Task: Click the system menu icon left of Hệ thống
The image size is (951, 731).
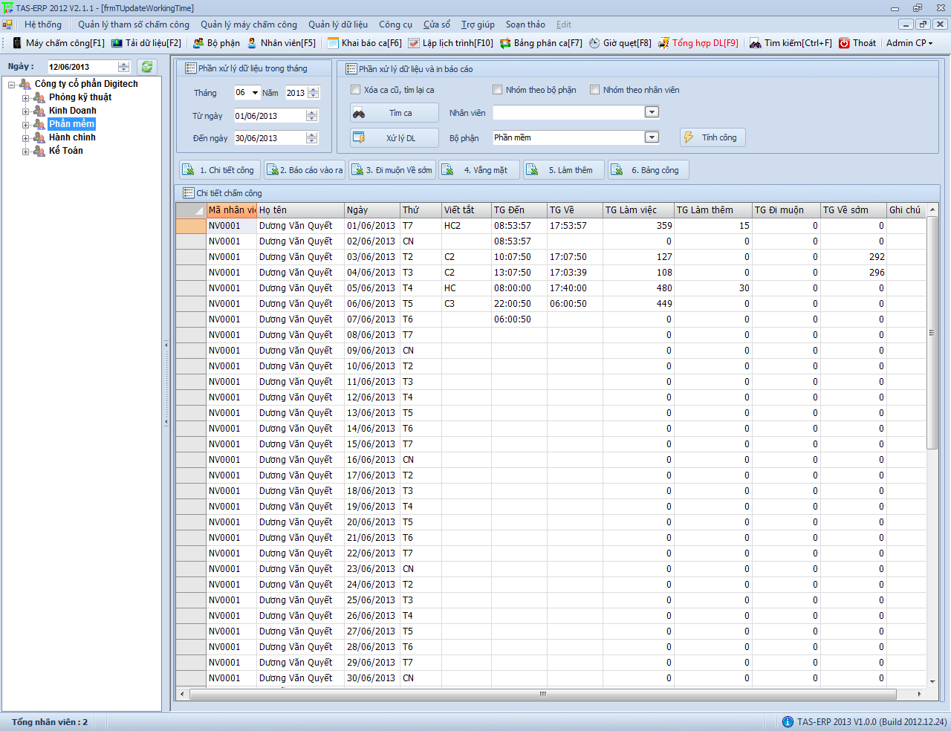Action: [7, 25]
